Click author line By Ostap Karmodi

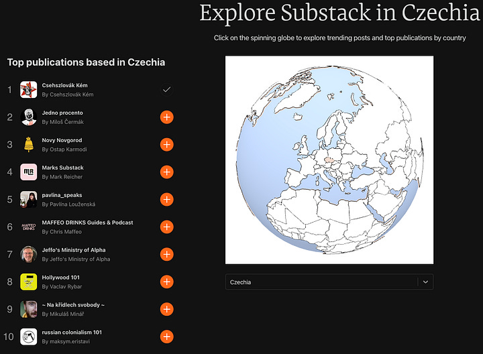tap(64, 150)
